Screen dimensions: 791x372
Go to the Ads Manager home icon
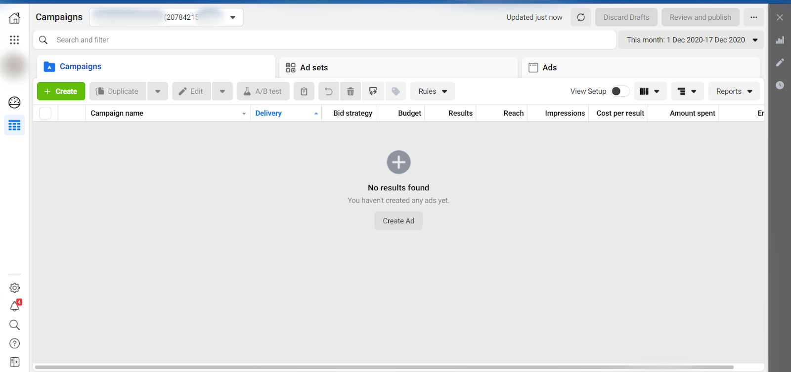point(14,18)
